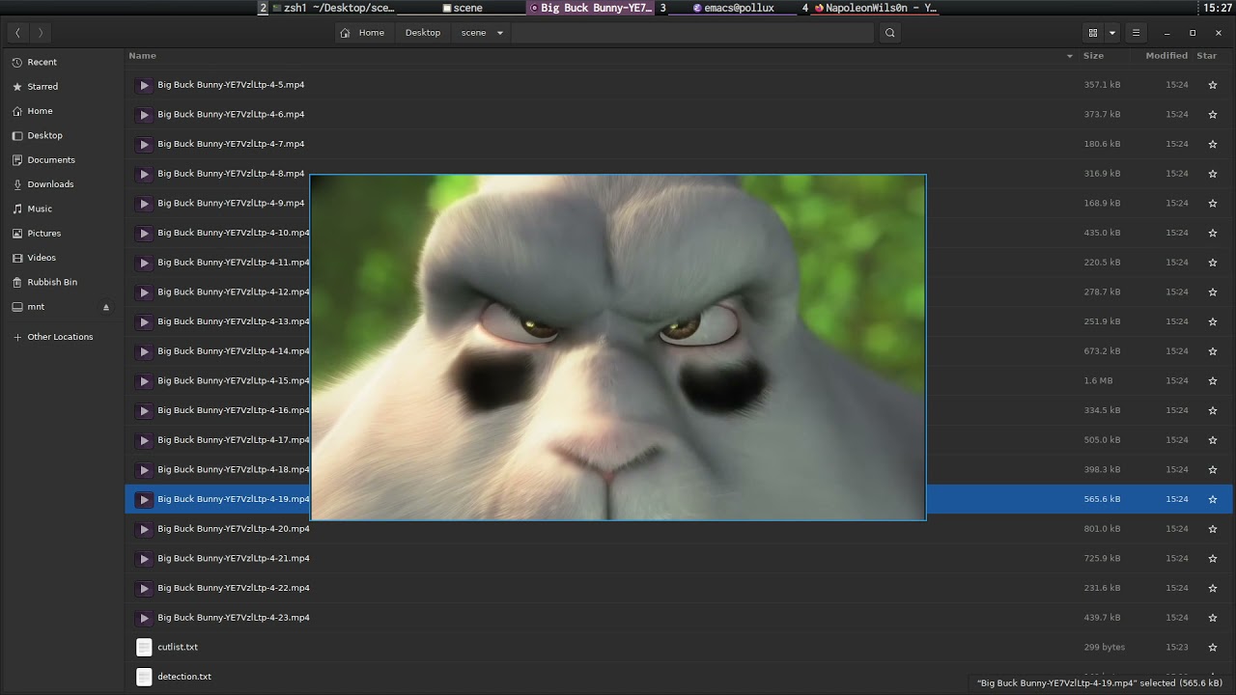Eject the mnt volume

[106, 307]
